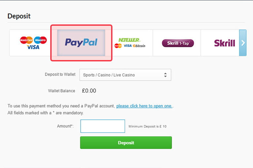This screenshot has height=168, width=253.
Task: Click the MasterCard logo in the card tile
Action: pyautogui.click(x=26, y=40)
